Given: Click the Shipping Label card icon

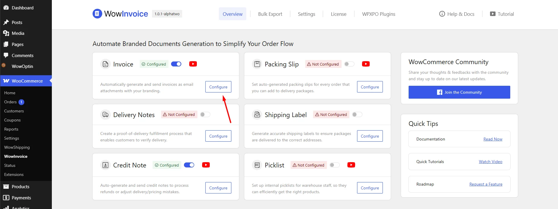Looking at the screenshot, I should (257, 115).
